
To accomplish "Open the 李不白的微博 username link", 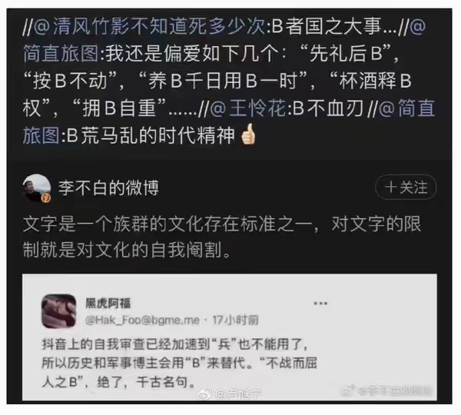I will click(x=108, y=188).
